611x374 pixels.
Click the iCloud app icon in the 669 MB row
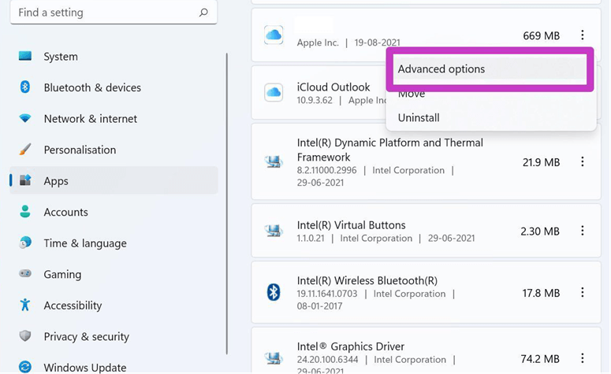274,35
